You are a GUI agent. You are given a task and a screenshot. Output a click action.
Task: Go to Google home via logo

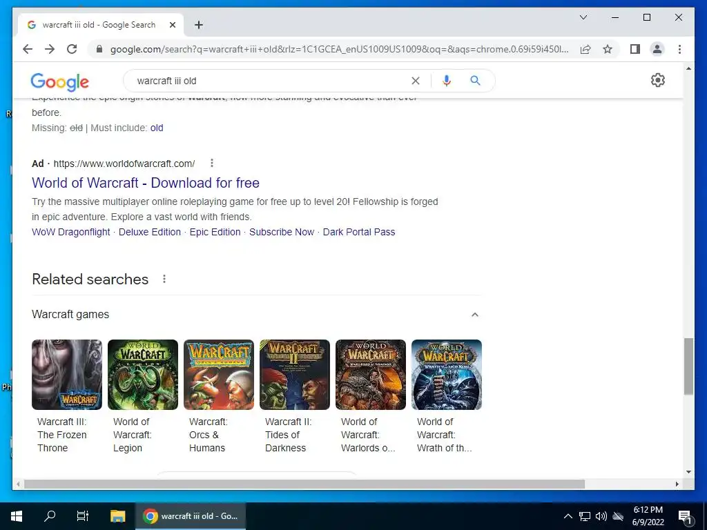pos(60,82)
